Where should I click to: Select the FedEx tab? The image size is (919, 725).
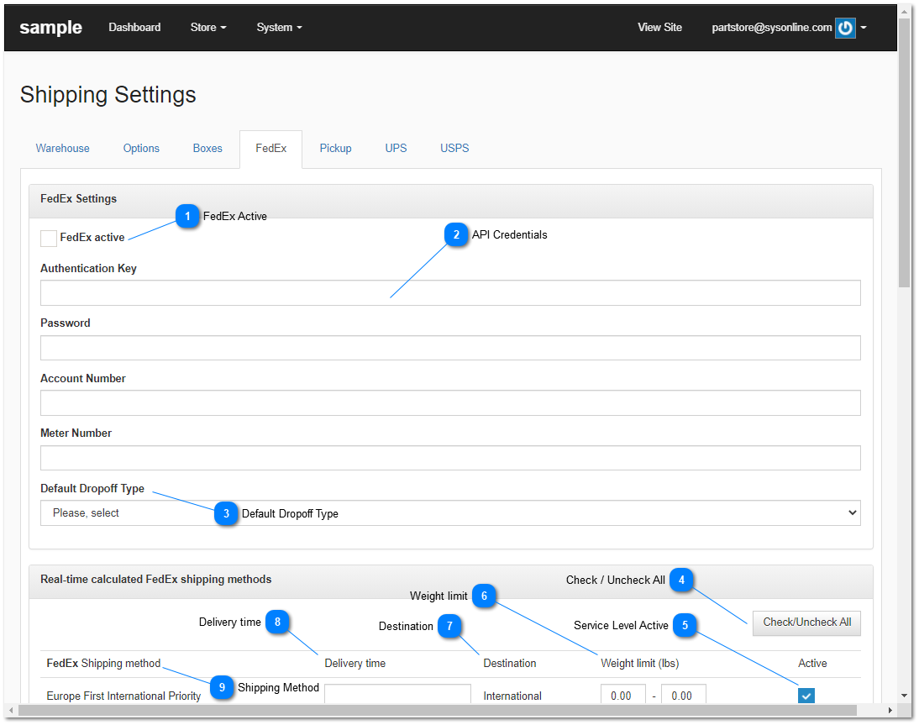click(270, 149)
